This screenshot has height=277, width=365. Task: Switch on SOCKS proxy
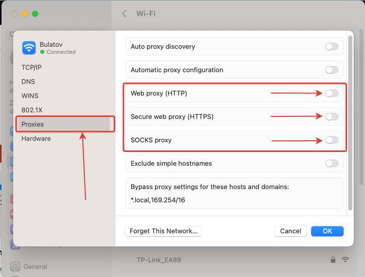click(331, 140)
